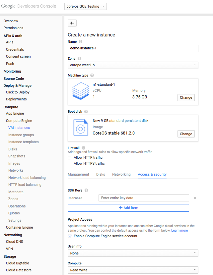Viewport: 213px width, 275px height.
Task: Open Permissions in the sidebar
Action: (13, 28)
